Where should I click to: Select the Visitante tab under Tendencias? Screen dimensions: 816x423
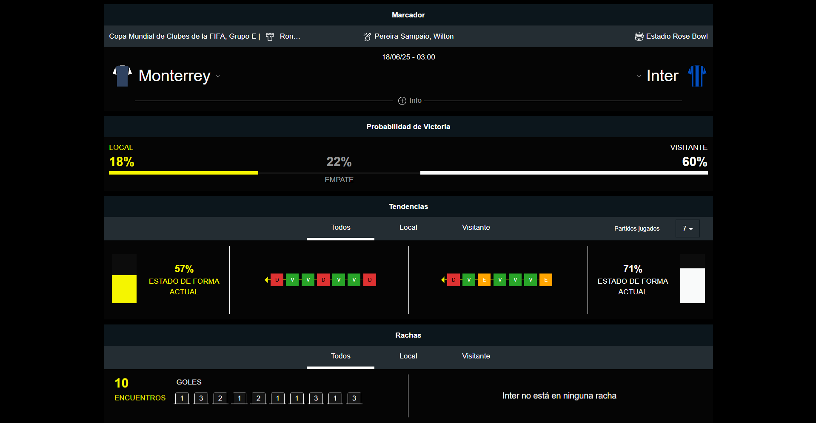476,228
